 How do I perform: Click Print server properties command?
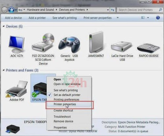click(x=97, y=18)
